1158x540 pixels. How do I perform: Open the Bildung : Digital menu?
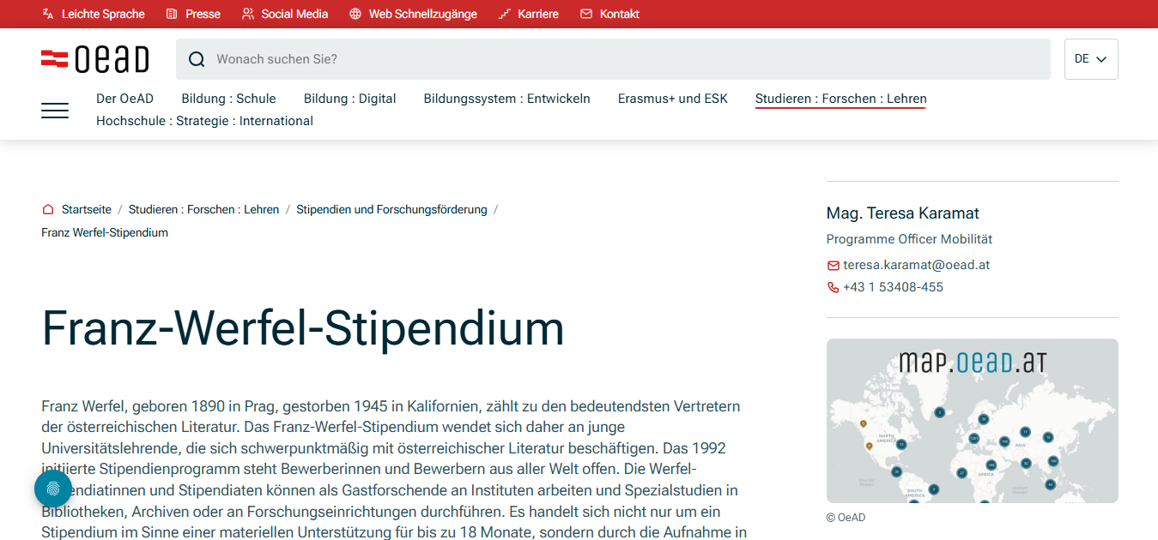pyautogui.click(x=350, y=99)
